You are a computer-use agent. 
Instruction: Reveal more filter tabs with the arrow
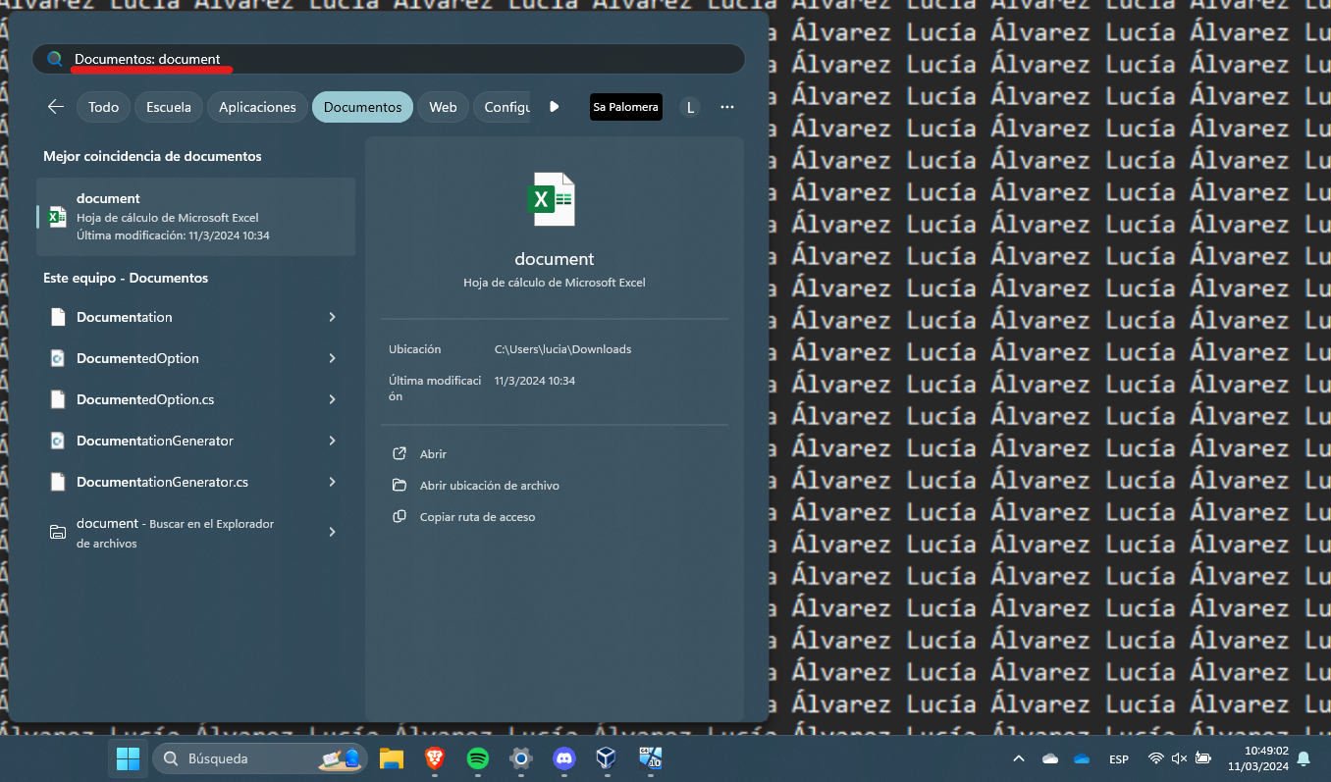(x=554, y=107)
